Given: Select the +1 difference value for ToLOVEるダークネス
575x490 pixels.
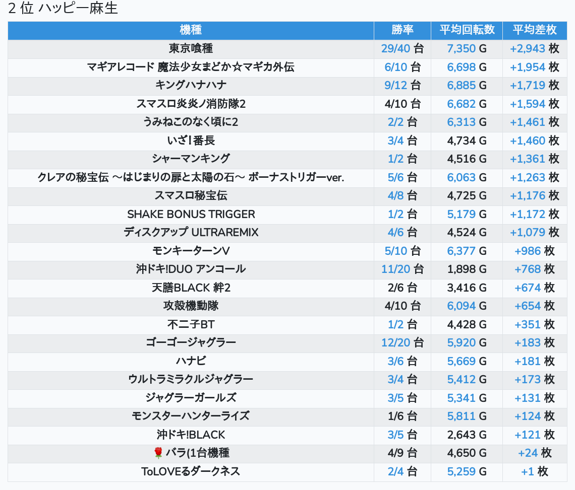Looking at the screenshot, I should point(527,472).
